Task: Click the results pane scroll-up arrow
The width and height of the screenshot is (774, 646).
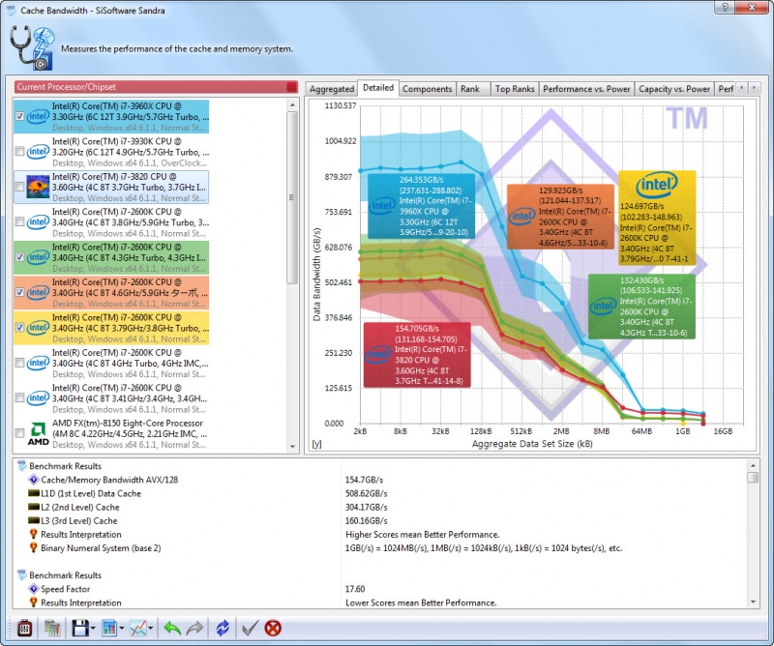Action: [x=753, y=465]
